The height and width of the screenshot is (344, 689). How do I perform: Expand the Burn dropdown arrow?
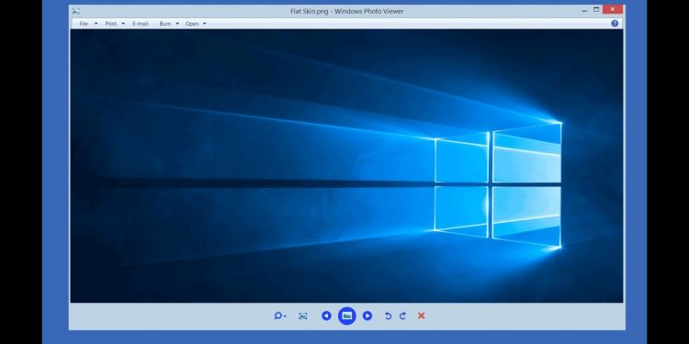177,24
